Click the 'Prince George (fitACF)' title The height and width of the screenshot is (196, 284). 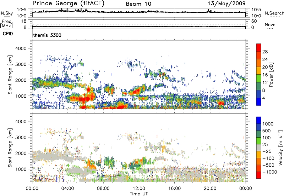tap(68, 4)
